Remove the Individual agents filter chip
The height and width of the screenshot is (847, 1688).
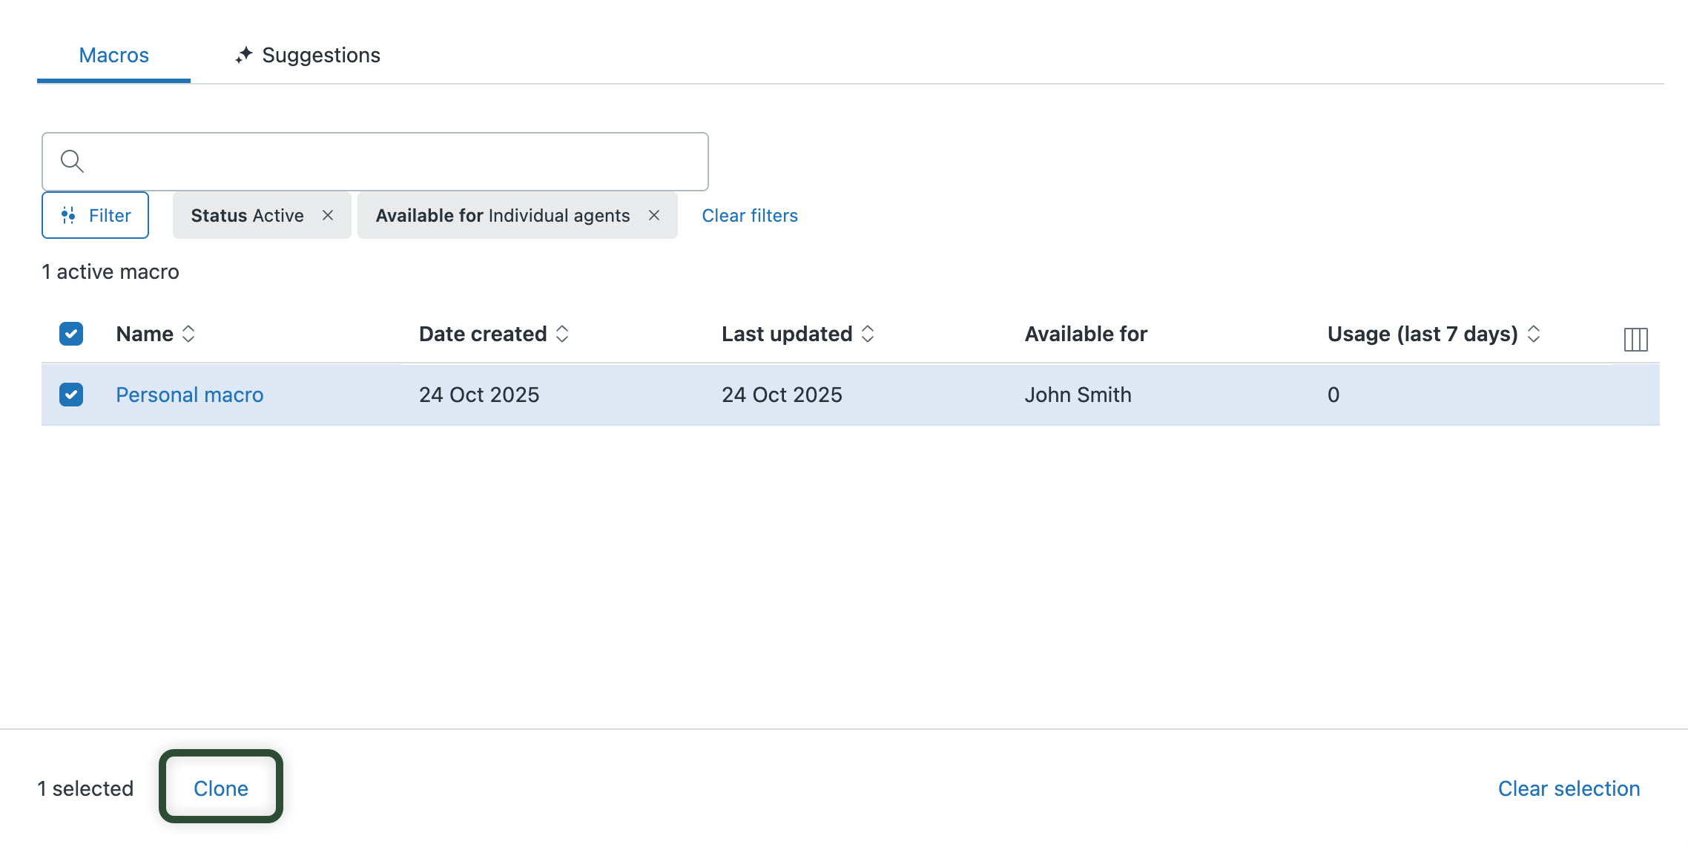(654, 215)
